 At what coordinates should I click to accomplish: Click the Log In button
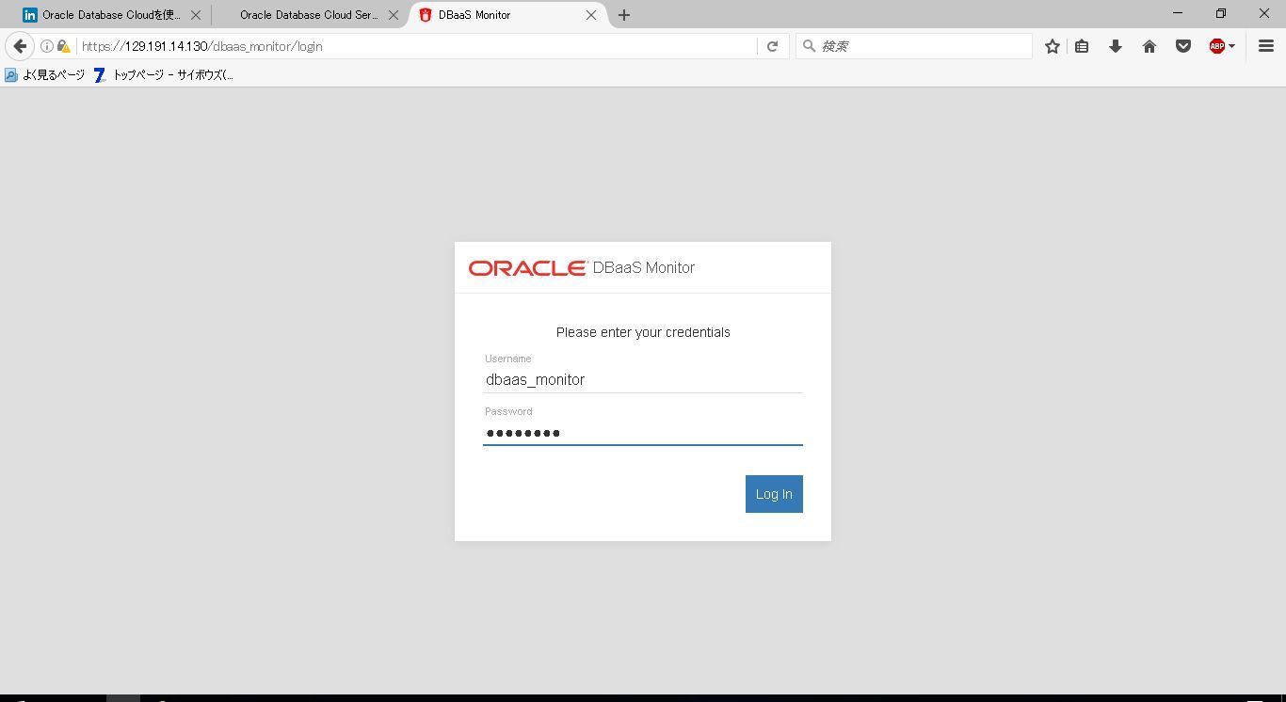pyautogui.click(x=774, y=494)
